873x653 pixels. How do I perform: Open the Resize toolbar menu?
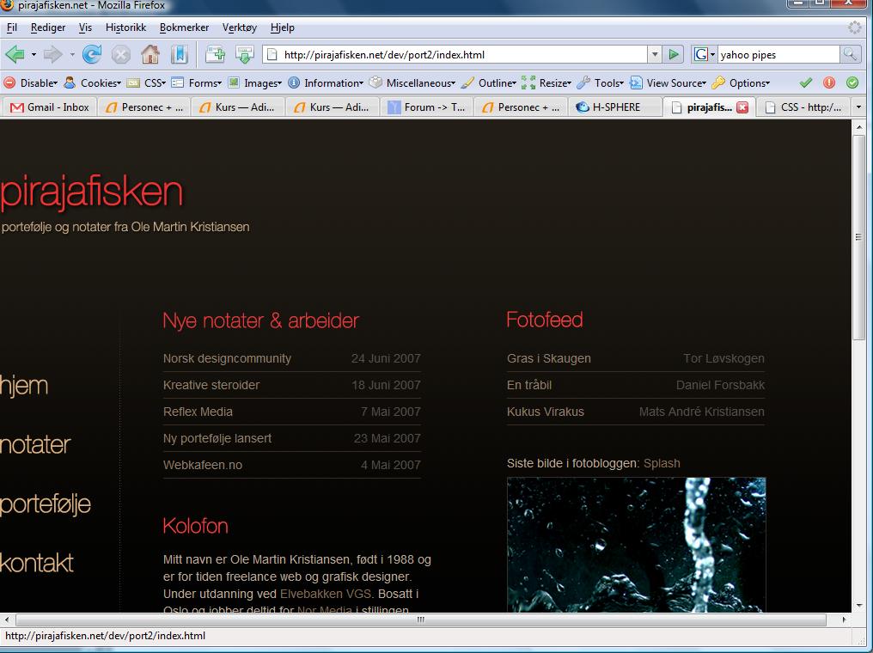click(x=546, y=83)
